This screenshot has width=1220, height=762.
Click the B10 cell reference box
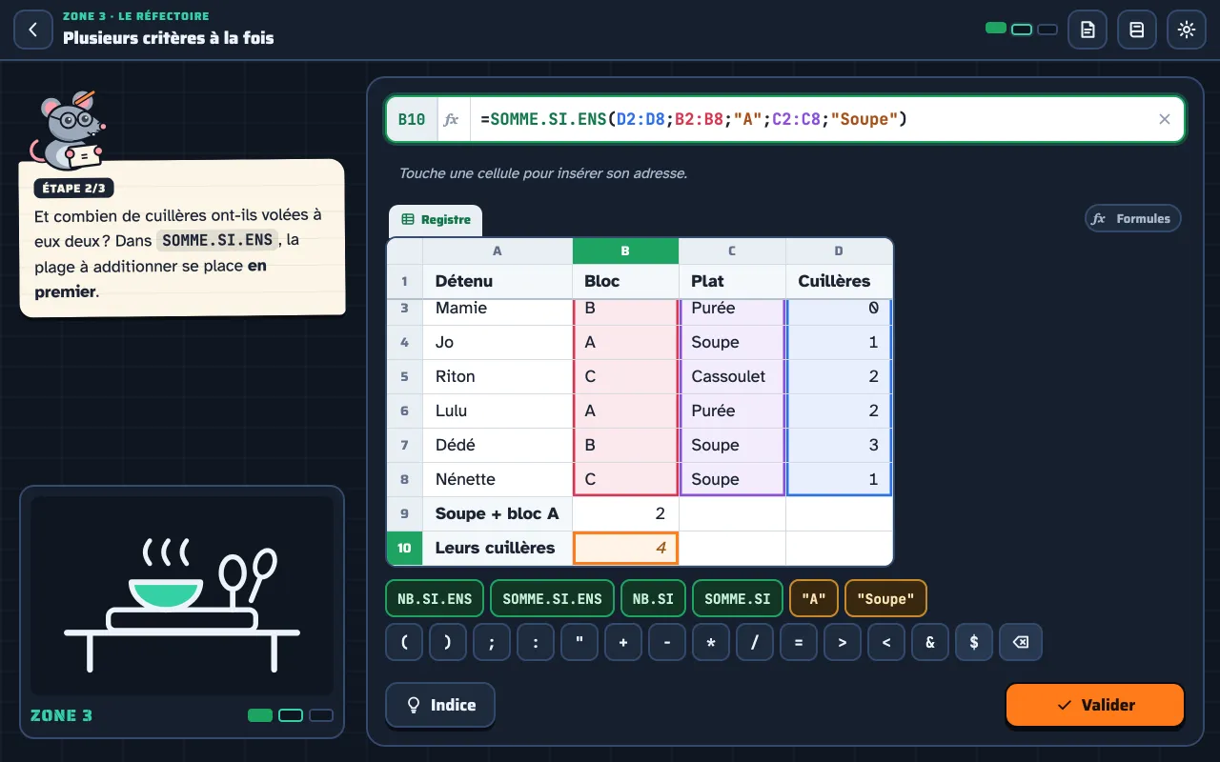(x=412, y=119)
